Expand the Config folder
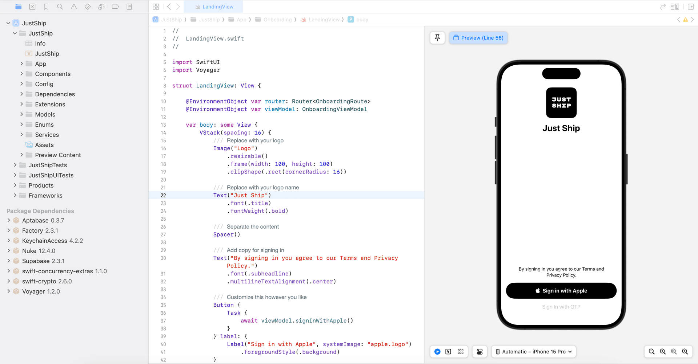Image resolution: width=698 pixels, height=364 pixels. [x=21, y=84]
